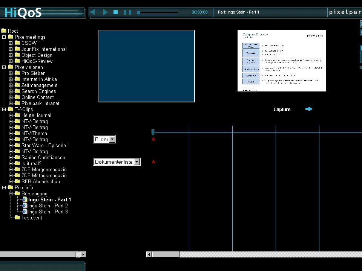Select the 'ZDF Mittagsmagazin' tree entry
Viewport: 362px width, 271px height.
[44, 176]
